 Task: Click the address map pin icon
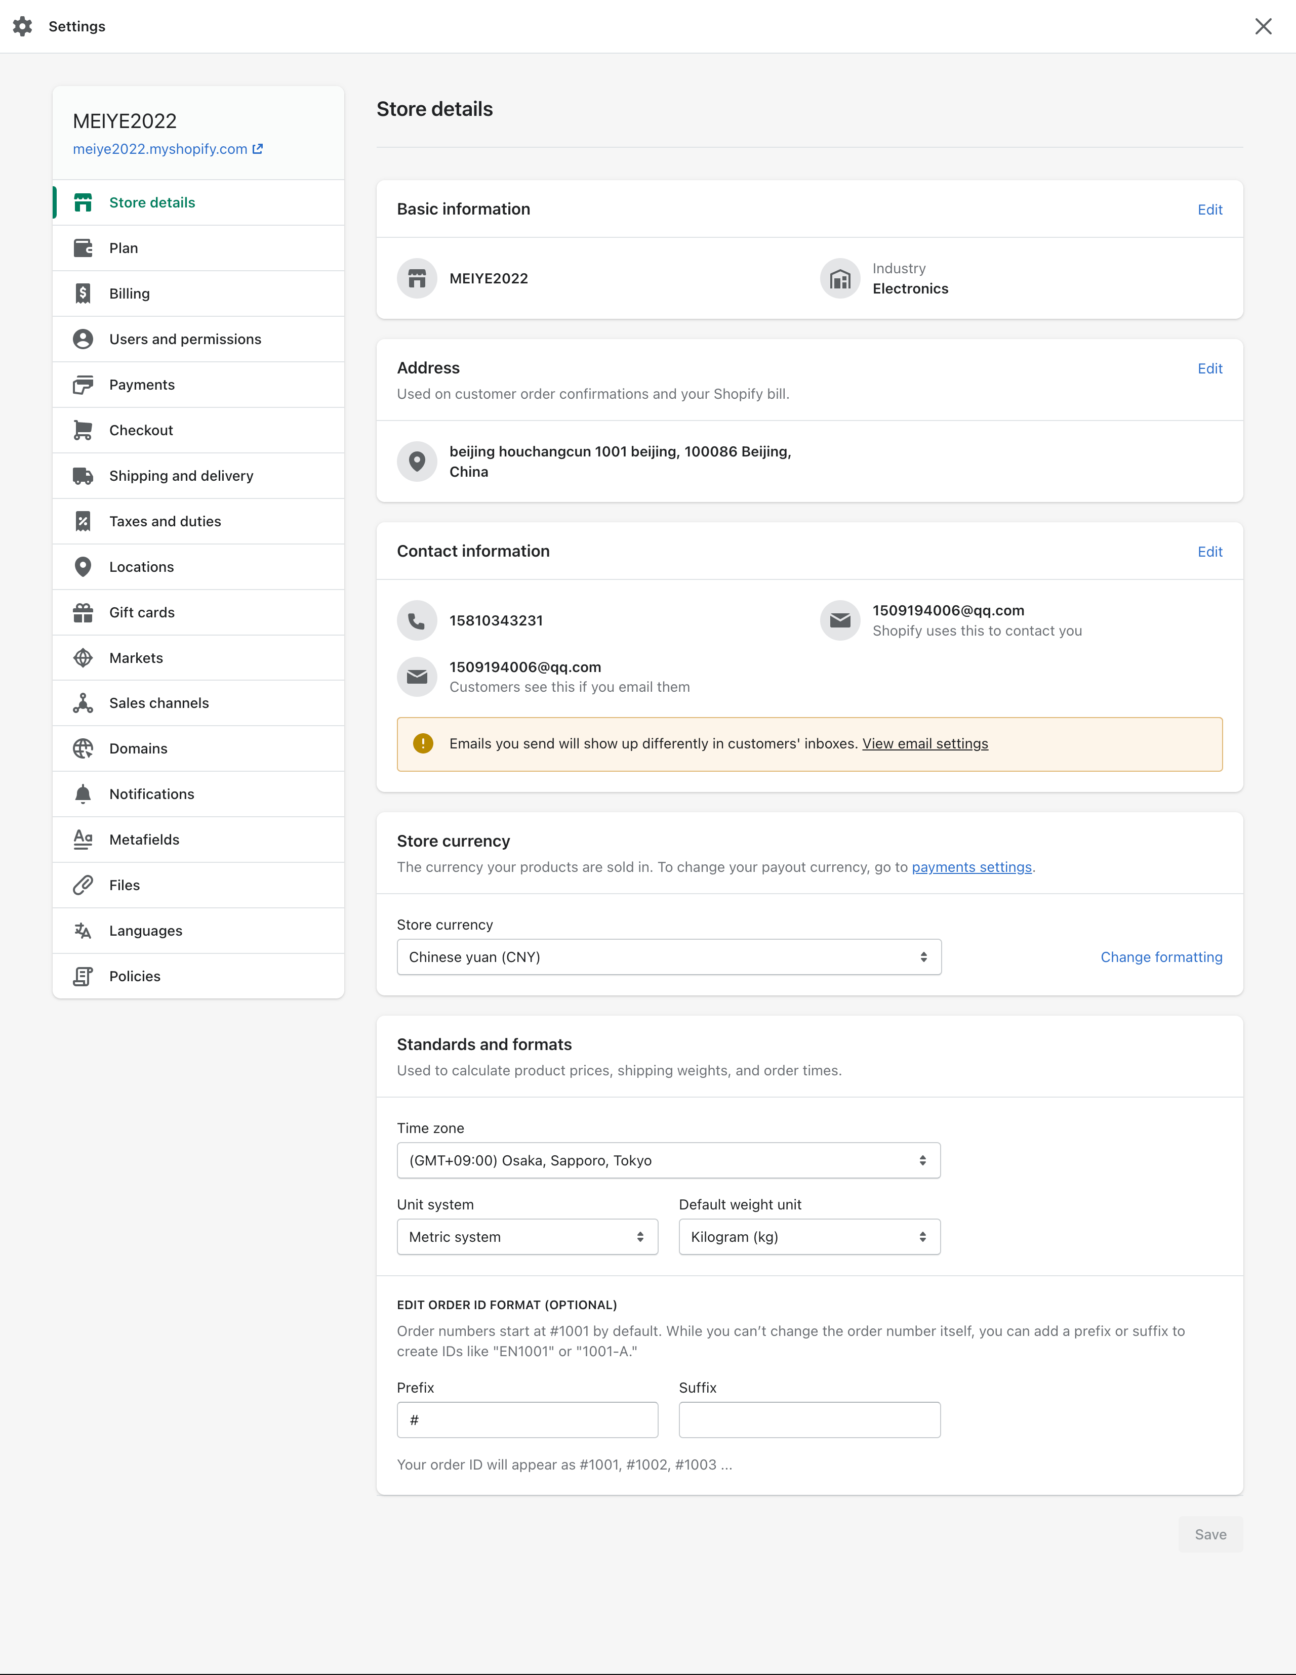pos(417,462)
